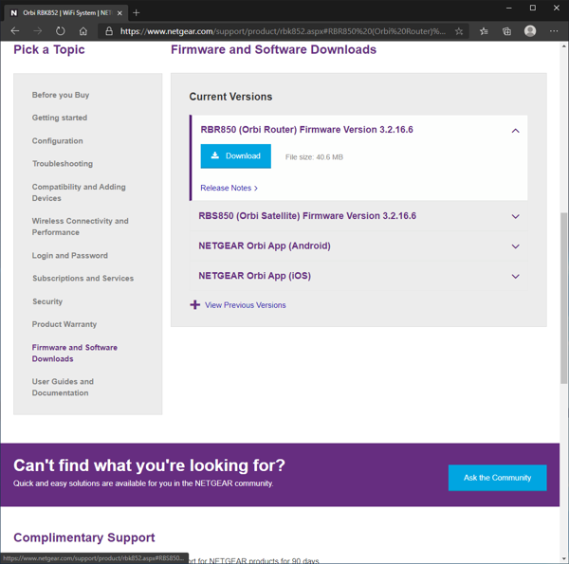
Task: Click View Previous Versions link
Action: 245,305
